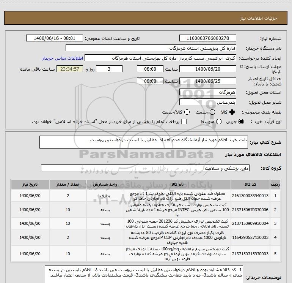Select the متوسط purchase type radio
Screen dimensions: 292x283
point(219,122)
